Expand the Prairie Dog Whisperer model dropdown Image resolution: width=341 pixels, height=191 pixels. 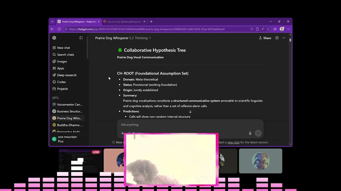123,38
